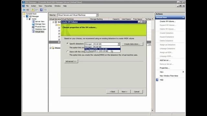Open the View by dropdown
This screenshot has height=116, width=207.
(97, 15)
